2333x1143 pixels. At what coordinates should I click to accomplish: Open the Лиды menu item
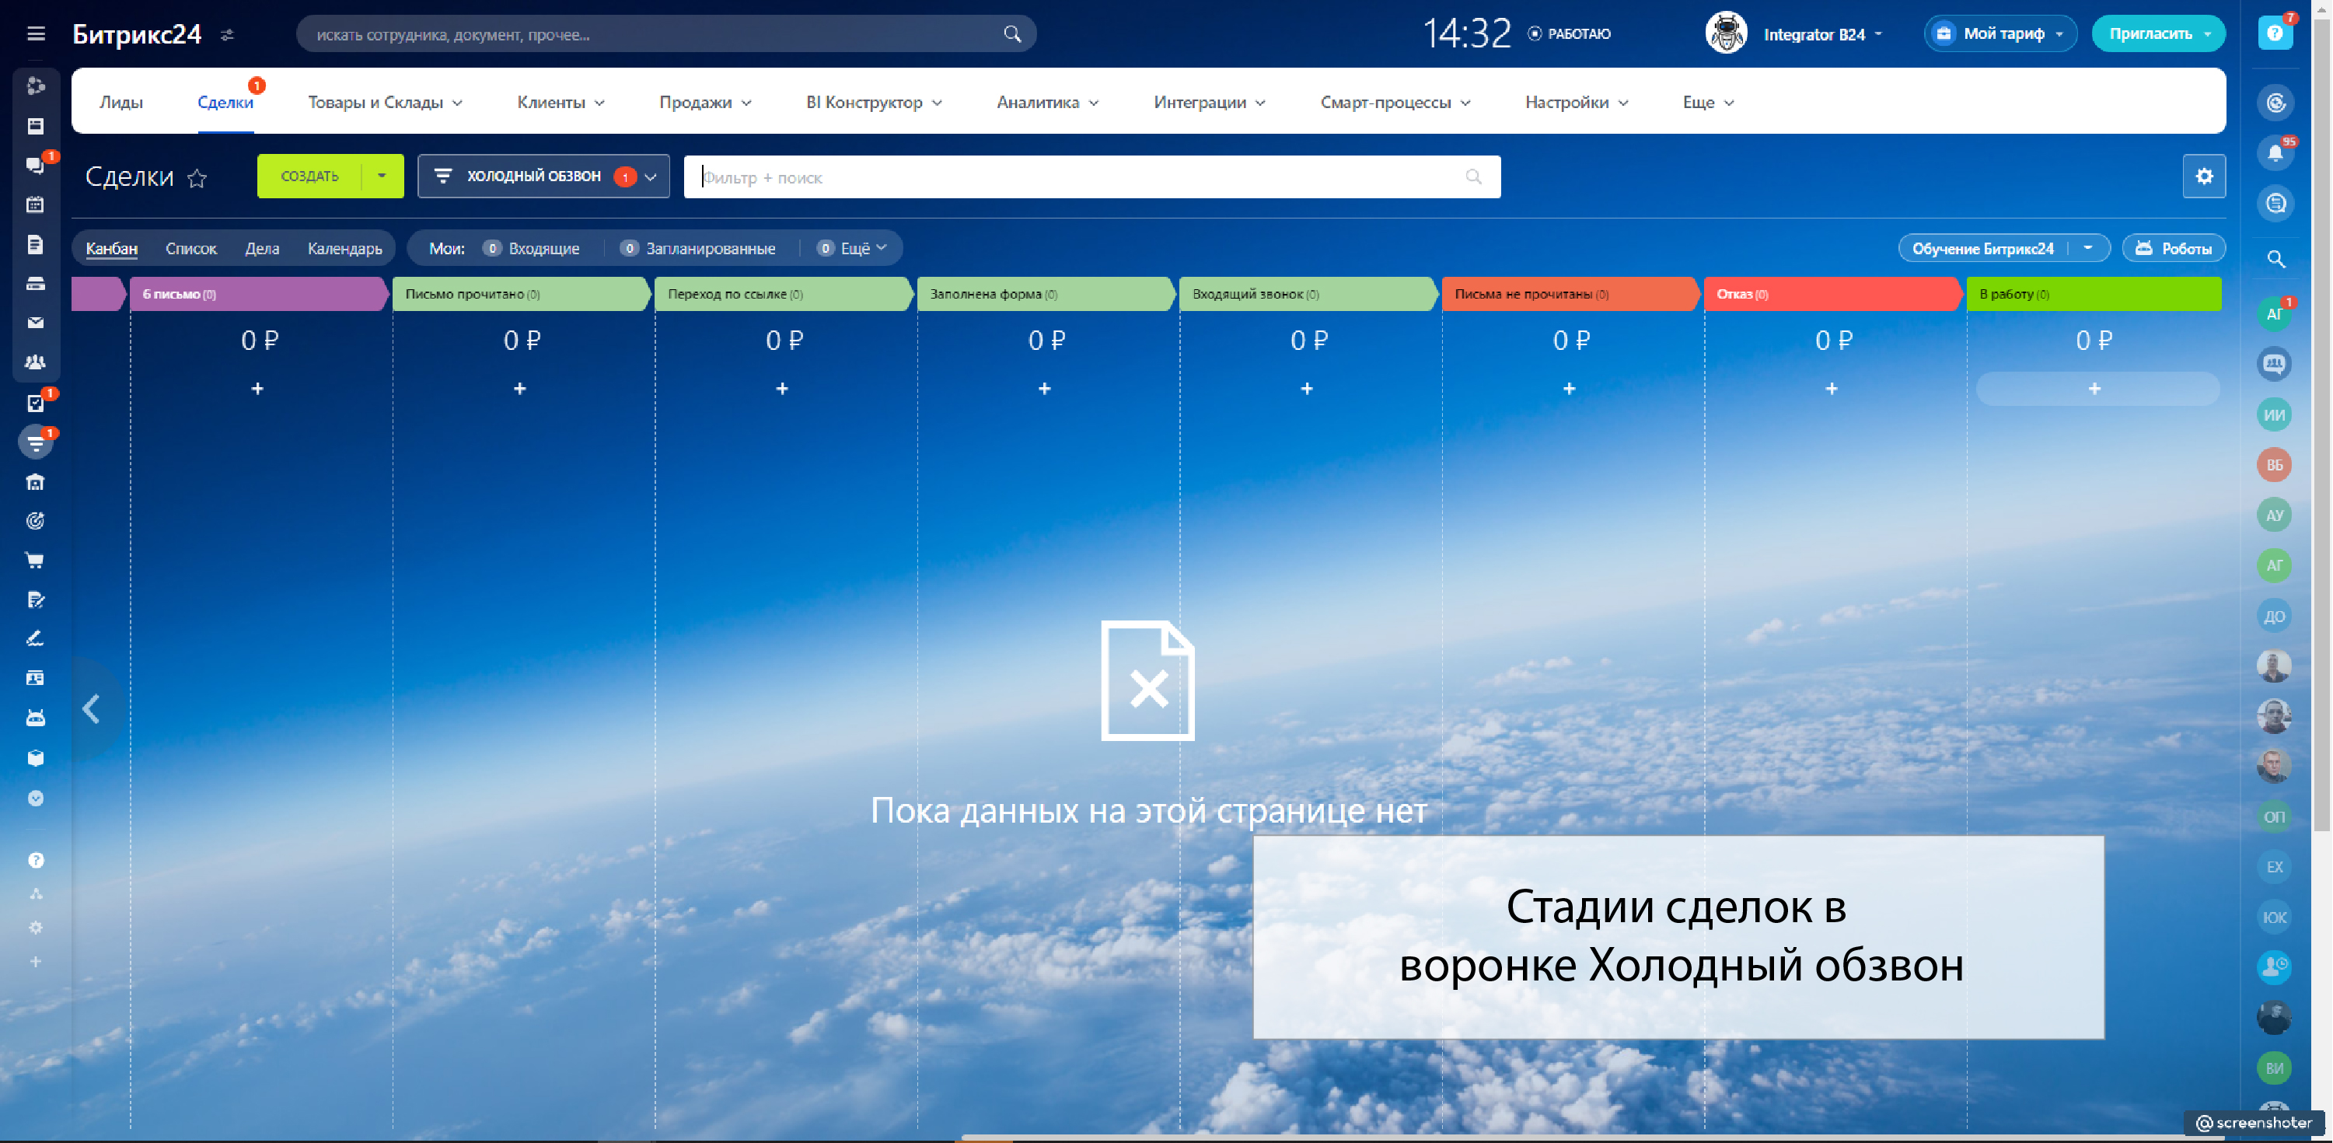click(x=120, y=103)
